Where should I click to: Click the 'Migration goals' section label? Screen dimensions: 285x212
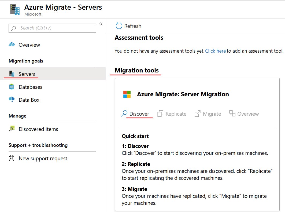(26, 61)
